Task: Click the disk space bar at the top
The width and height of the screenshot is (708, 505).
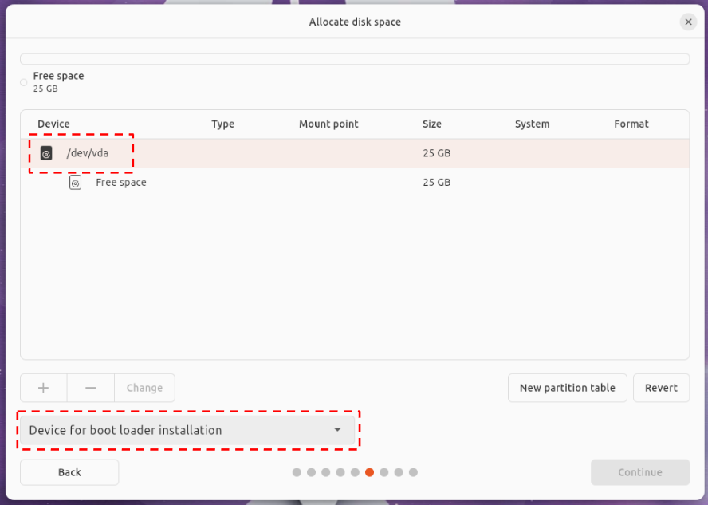Action: (x=355, y=58)
